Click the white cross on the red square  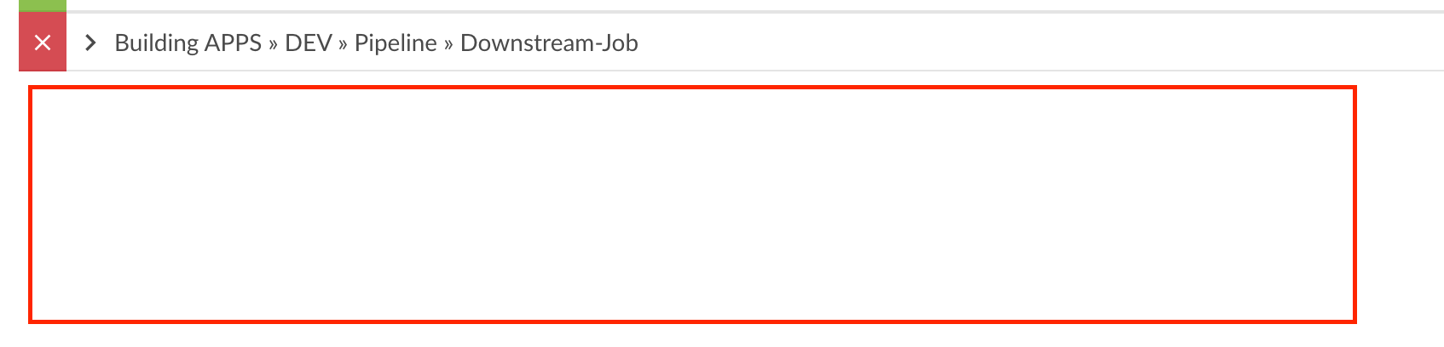pyautogui.click(x=43, y=43)
